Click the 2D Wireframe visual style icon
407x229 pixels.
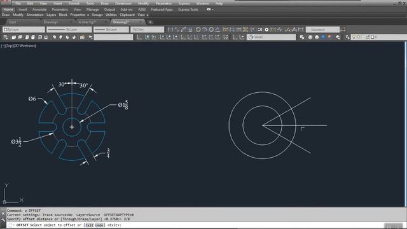(x=302, y=37)
